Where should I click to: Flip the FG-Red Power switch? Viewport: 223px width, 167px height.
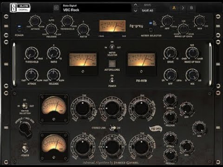112,80
